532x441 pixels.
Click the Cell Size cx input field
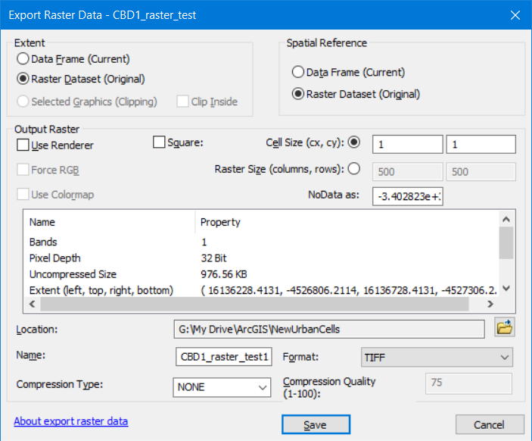(x=407, y=145)
